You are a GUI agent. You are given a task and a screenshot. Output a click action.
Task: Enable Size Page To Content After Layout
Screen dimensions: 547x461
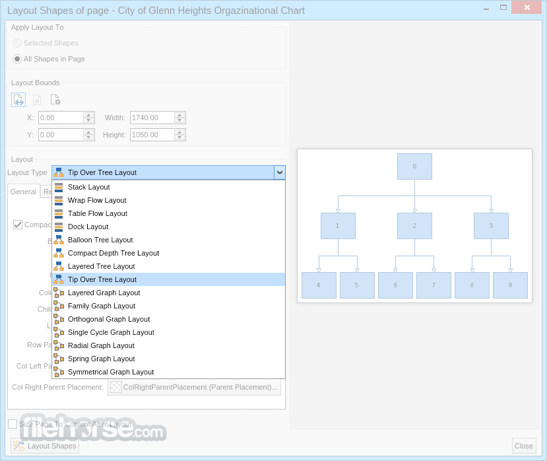pyautogui.click(x=13, y=424)
